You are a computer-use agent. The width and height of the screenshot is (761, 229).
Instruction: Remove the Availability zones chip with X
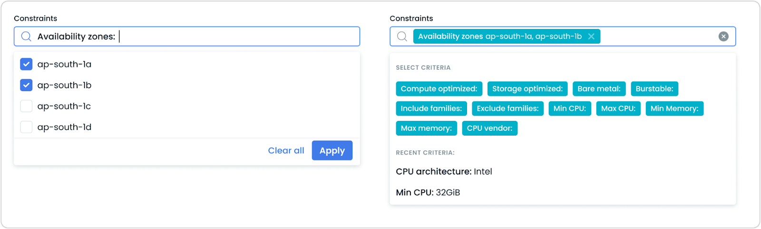(591, 37)
